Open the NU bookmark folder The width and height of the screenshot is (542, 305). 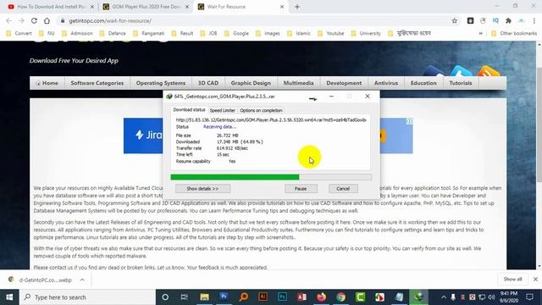[47, 33]
